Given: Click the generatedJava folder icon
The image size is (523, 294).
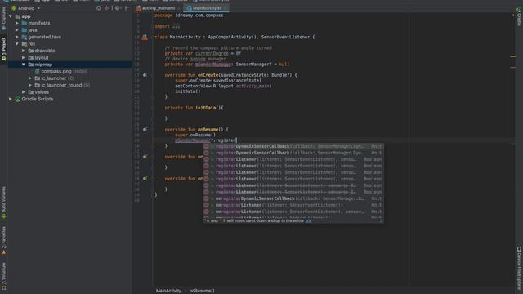Looking at the screenshot, I should tap(25, 37).
